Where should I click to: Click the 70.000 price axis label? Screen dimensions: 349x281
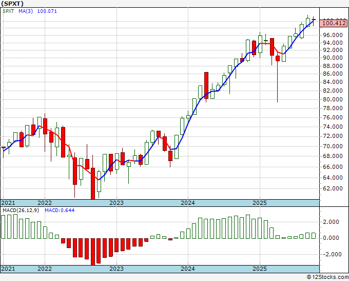click(333, 146)
